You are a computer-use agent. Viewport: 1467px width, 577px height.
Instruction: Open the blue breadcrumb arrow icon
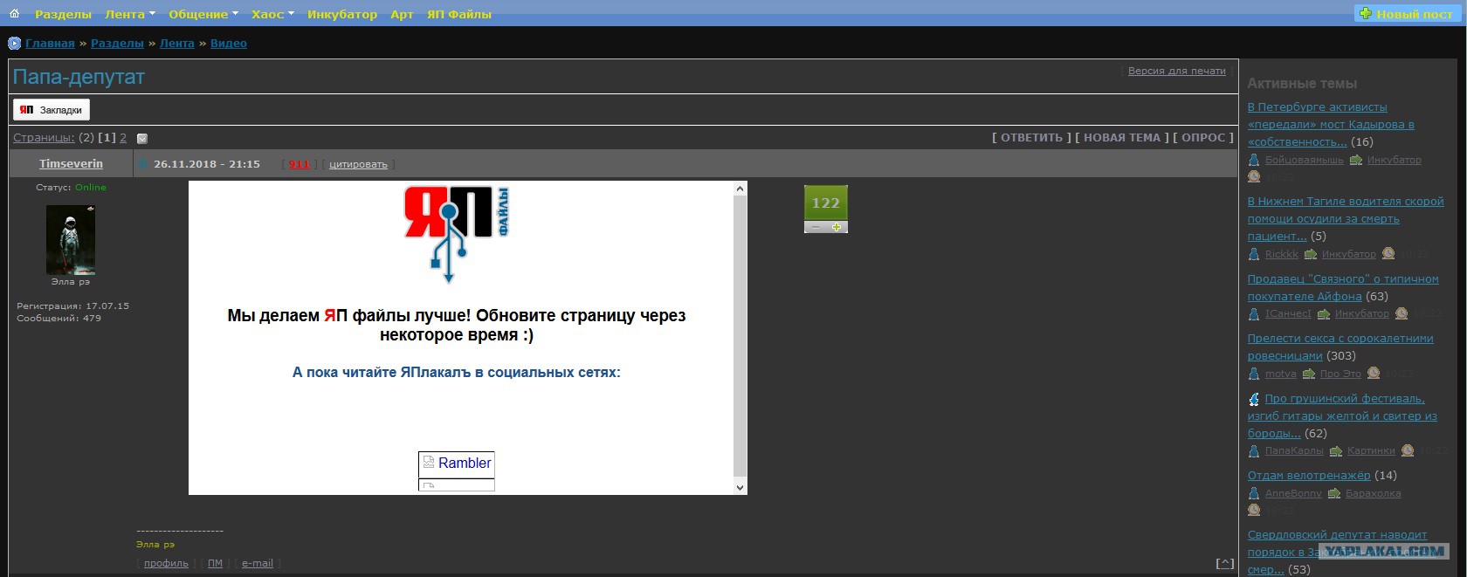click(14, 43)
